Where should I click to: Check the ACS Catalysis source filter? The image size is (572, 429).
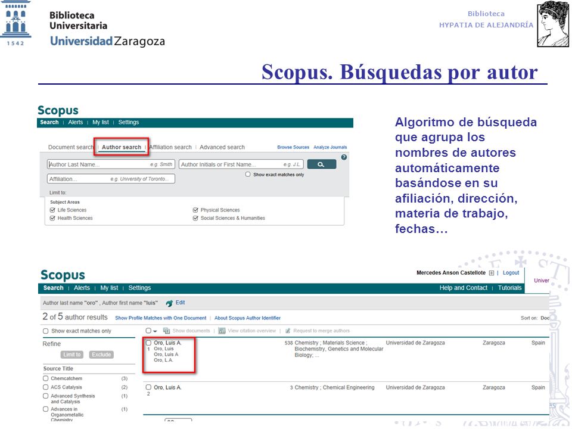(46, 387)
